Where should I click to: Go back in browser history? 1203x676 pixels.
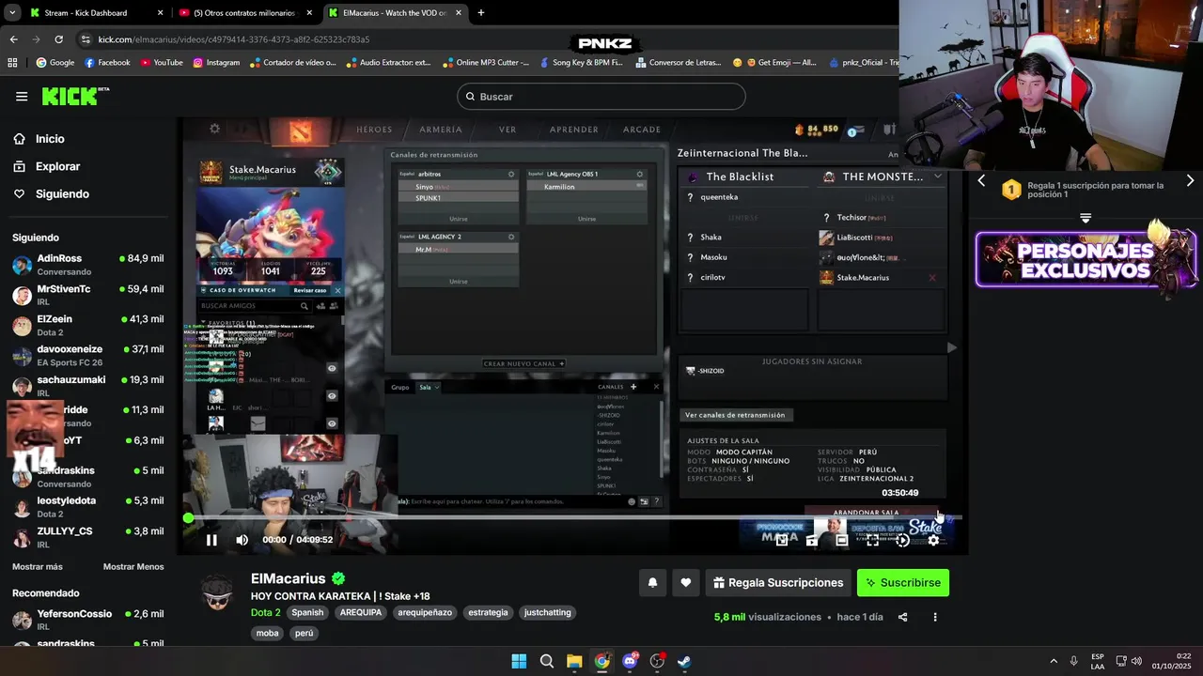13,39
